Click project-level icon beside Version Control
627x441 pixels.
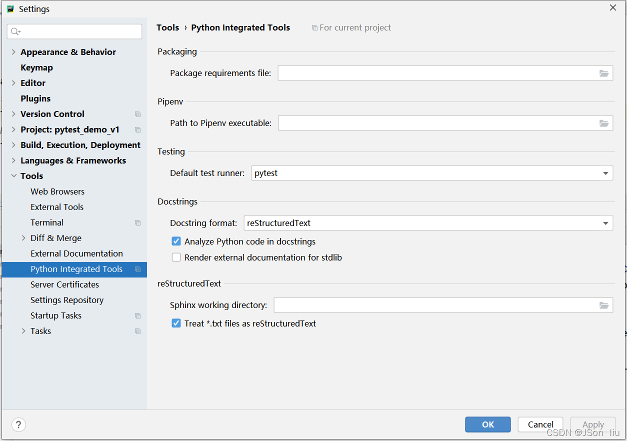[137, 114]
